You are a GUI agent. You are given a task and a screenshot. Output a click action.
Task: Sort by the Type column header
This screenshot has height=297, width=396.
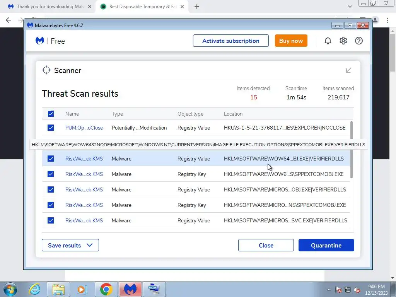(117, 114)
